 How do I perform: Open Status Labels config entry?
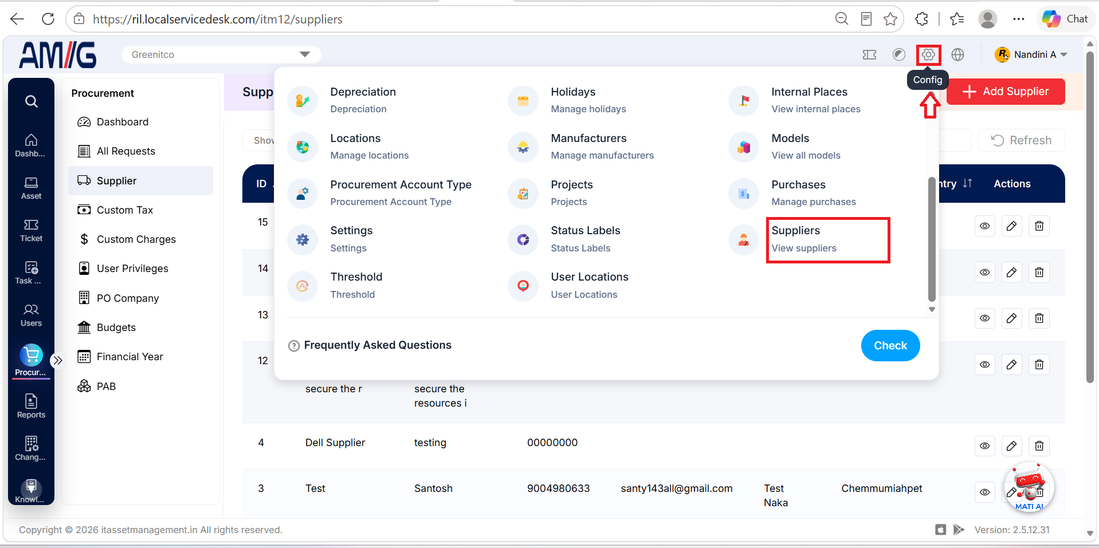pos(585,239)
